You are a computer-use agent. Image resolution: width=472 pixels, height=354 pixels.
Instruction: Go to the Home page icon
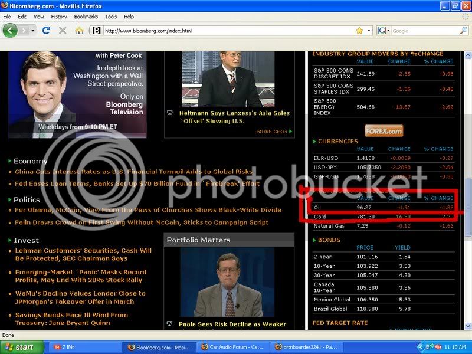[x=79, y=31]
